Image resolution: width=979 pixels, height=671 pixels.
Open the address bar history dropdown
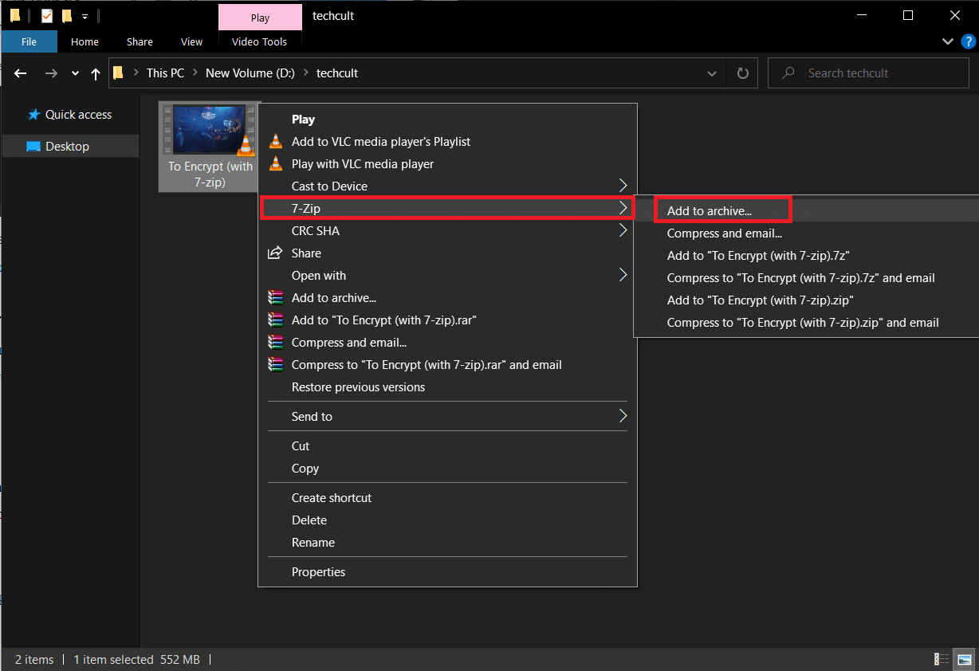pos(711,73)
